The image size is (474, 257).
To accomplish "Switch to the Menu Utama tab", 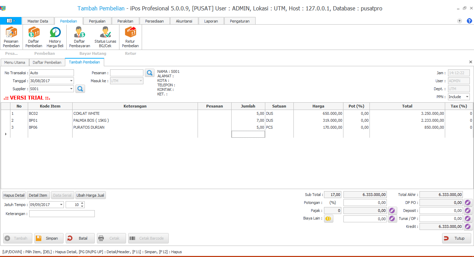I will tap(15, 62).
